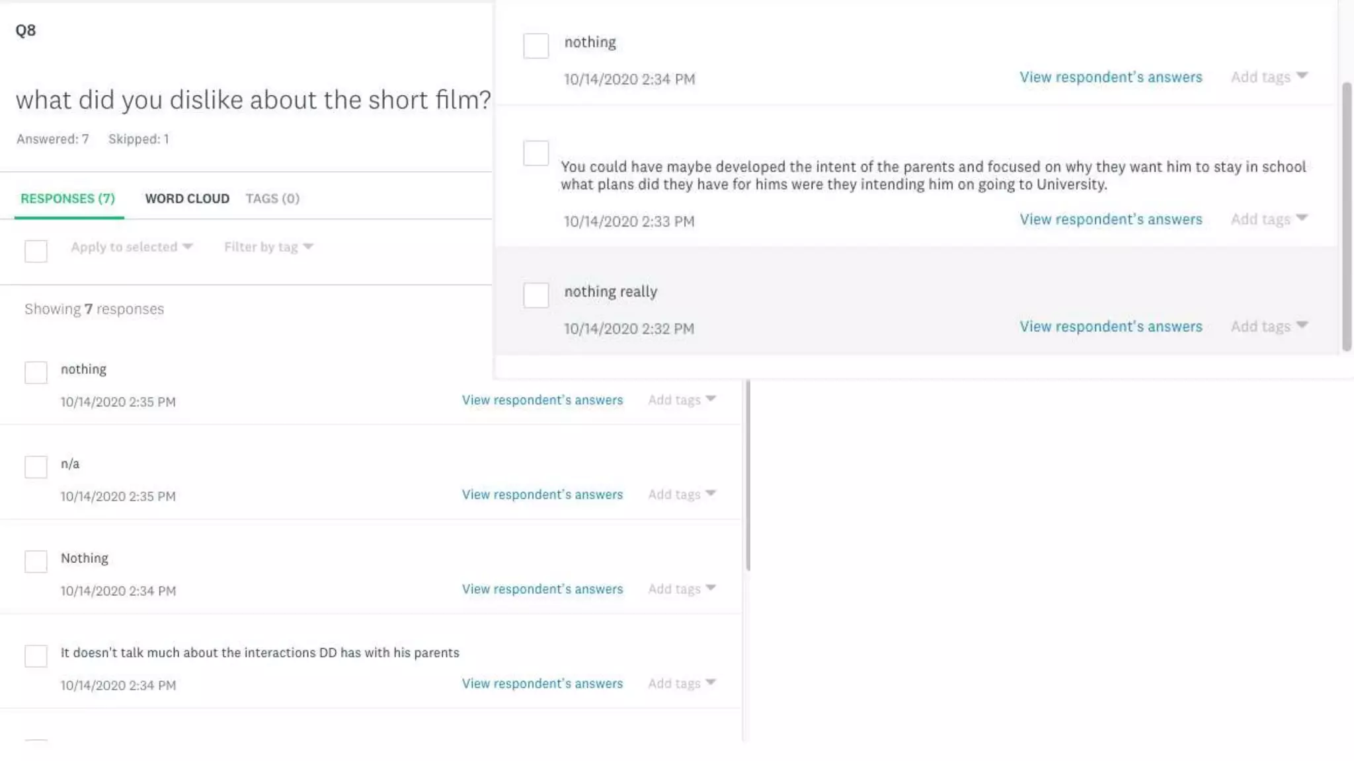
Task: Tick checkbox for the University intent response
Action: point(536,153)
